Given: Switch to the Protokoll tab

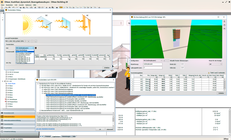Looking at the screenshot, I should [x=48, y=137].
